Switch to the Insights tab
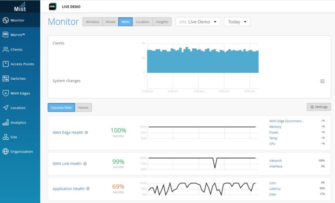This screenshot has height=203, width=335. tap(162, 22)
